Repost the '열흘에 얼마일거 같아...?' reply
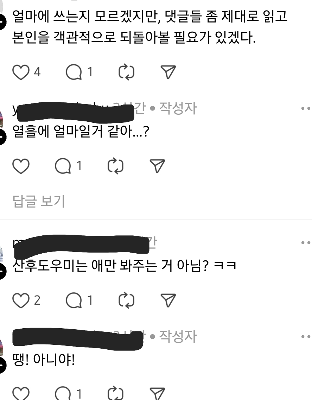312x400 pixels. click(116, 166)
